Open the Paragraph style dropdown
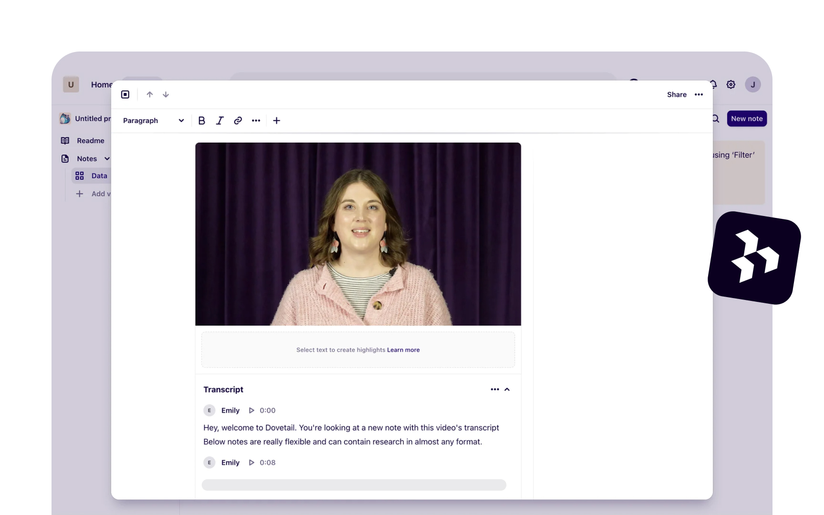824x515 pixels. [x=153, y=120]
